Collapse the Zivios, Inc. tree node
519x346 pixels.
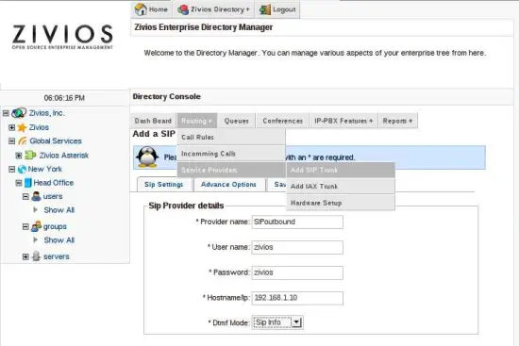point(6,113)
